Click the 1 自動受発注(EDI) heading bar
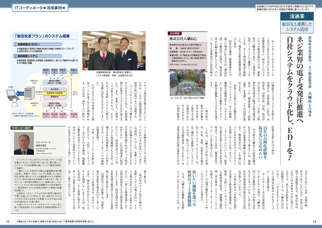 tap(37, 44)
